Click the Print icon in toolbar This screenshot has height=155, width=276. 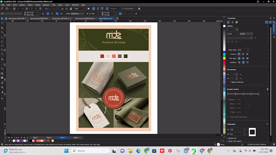pyautogui.click(x=27, y=9)
